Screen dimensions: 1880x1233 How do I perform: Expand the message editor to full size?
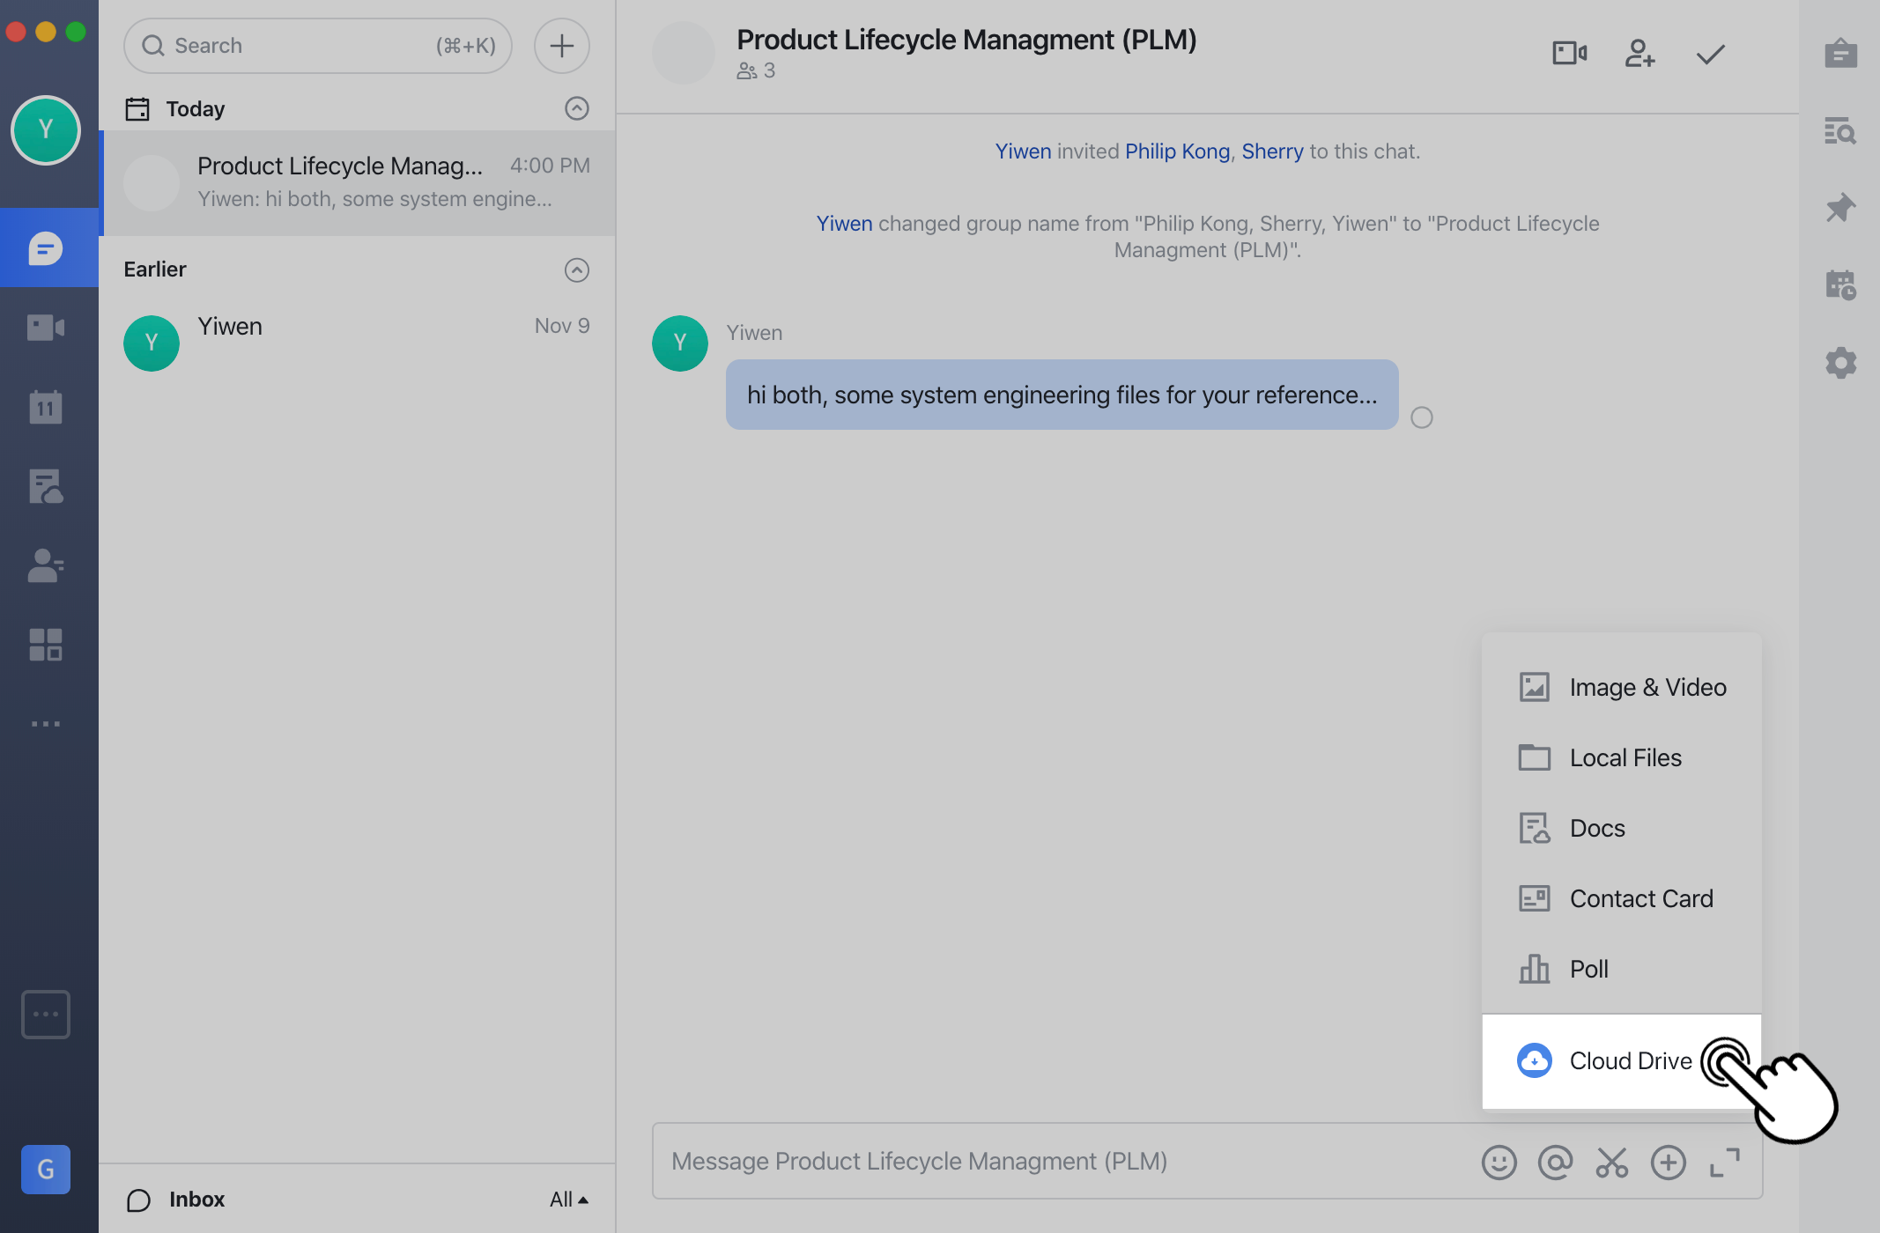coord(1724,1162)
